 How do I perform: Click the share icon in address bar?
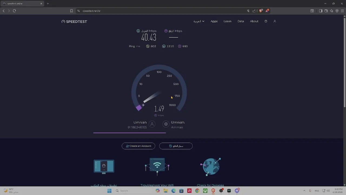click(254, 11)
